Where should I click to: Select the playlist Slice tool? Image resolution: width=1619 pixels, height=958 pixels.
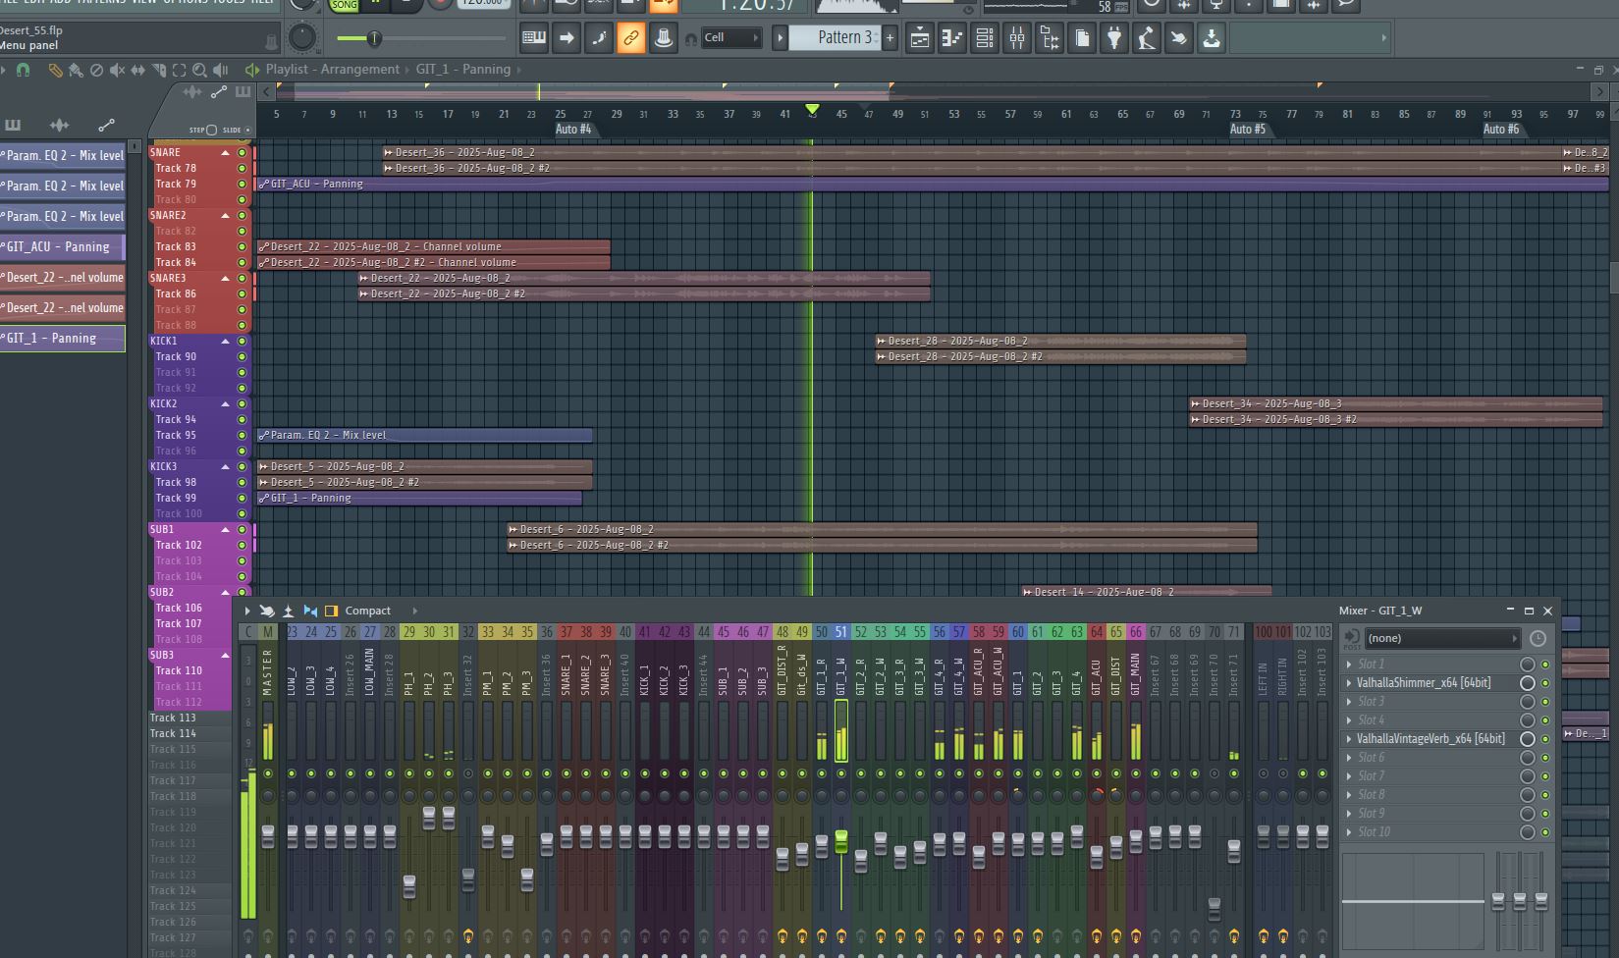click(158, 70)
